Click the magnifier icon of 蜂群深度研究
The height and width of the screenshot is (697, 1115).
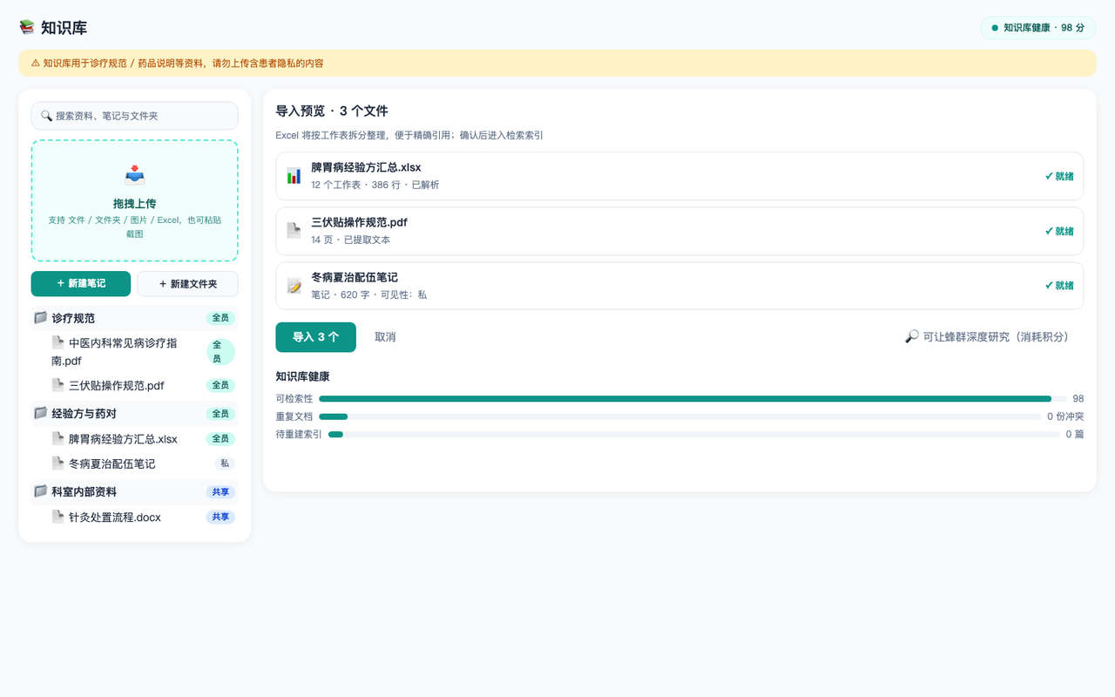(x=912, y=336)
